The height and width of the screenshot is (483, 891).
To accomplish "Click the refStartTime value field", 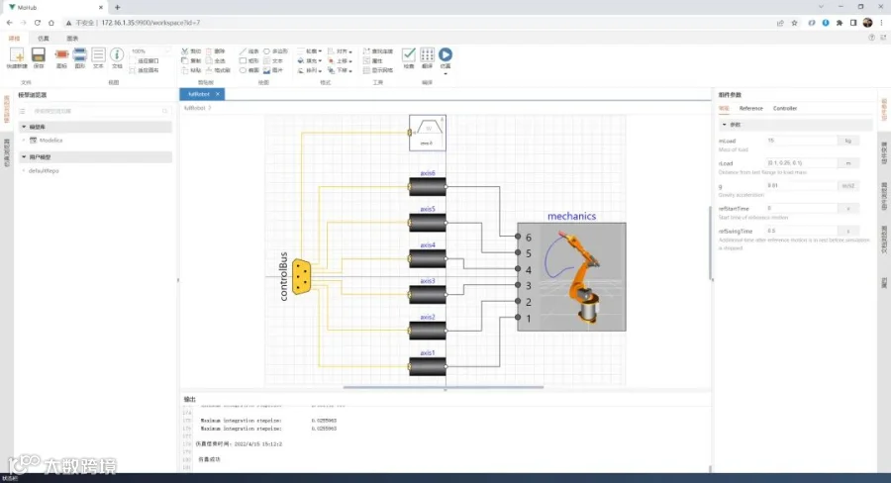I will 802,209.
